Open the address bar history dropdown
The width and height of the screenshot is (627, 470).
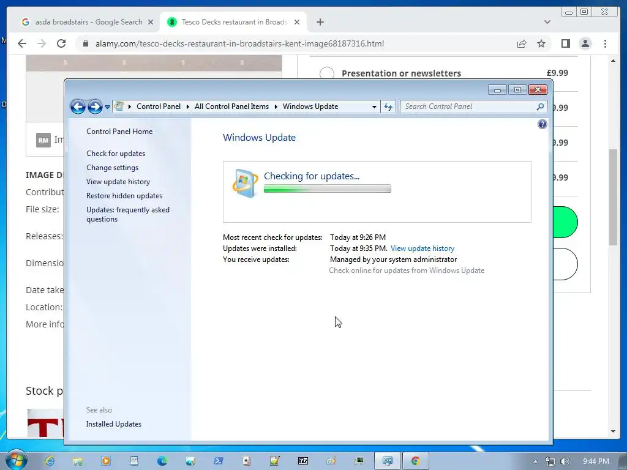[x=374, y=106]
